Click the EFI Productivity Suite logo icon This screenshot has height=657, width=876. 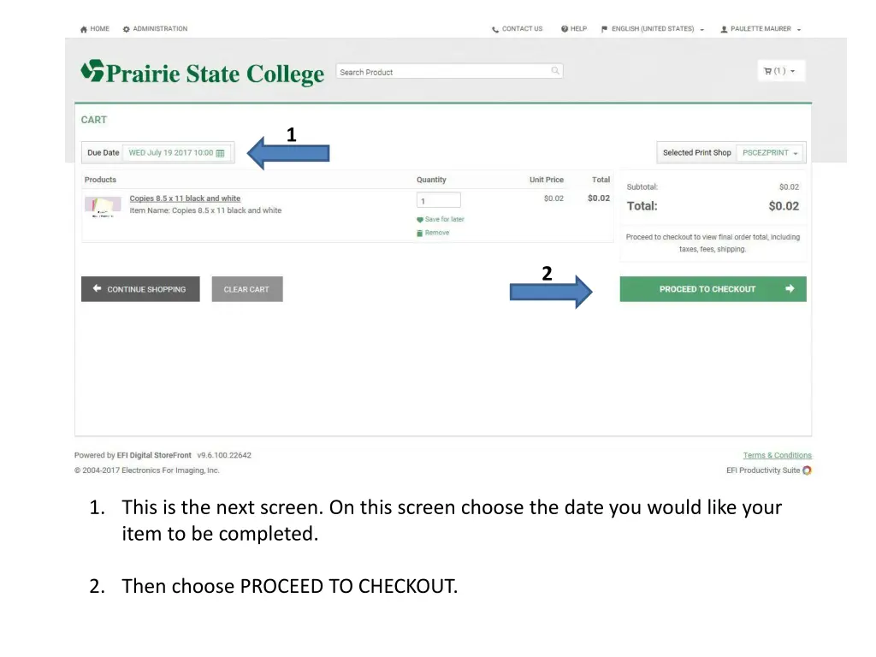tap(807, 471)
